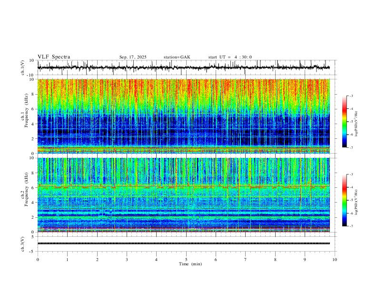Viewport: 377px width, 291px height.
Task: Click the 0 minute tick on the time axis
Action: click(x=38, y=260)
